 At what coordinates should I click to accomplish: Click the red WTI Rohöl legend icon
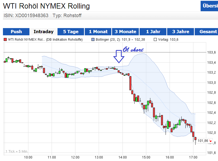click(5, 39)
